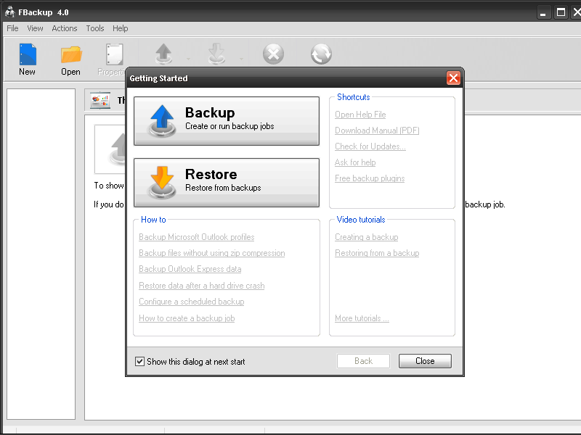Viewport: 581px width, 435px height.
Task: Click More tutorials link
Action: point(362,318)
